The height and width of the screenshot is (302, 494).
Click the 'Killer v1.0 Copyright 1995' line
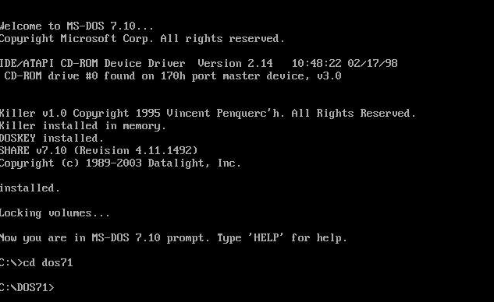(208, 113)
